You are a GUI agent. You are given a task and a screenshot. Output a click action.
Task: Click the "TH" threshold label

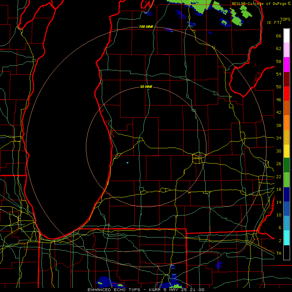pos(279,253)
